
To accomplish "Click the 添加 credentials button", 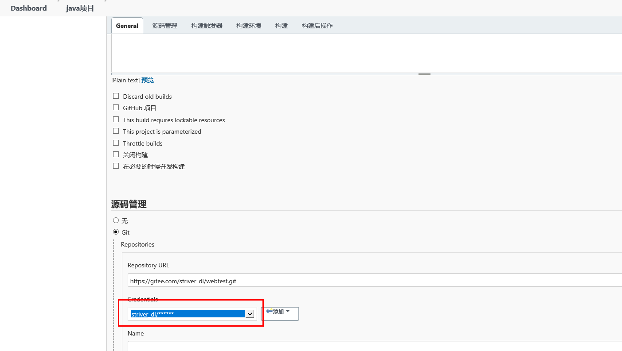I will tap(280, 313).
